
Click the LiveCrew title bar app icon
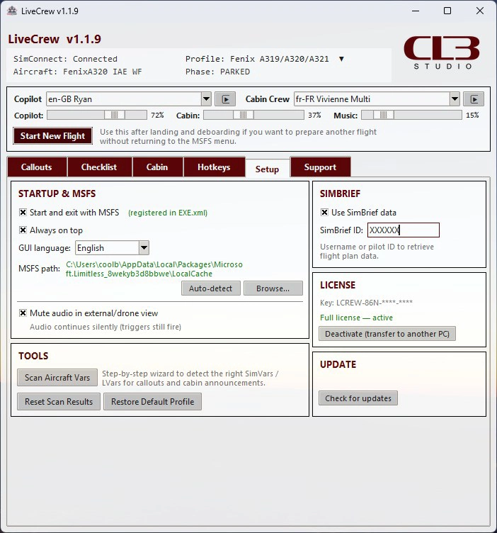[x=12, y=11]
